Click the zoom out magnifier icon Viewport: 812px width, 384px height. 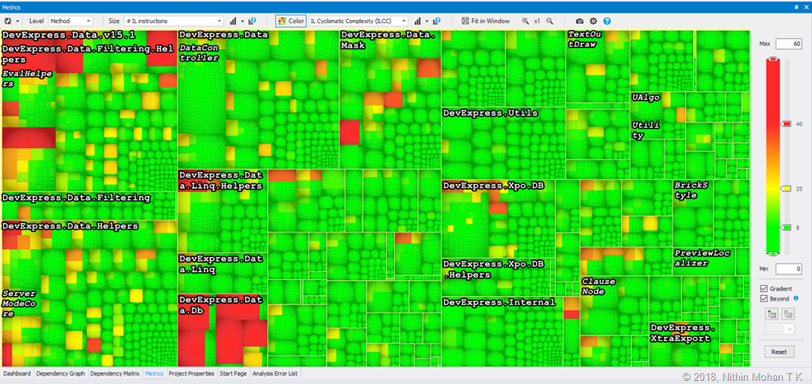coord(550,21)
